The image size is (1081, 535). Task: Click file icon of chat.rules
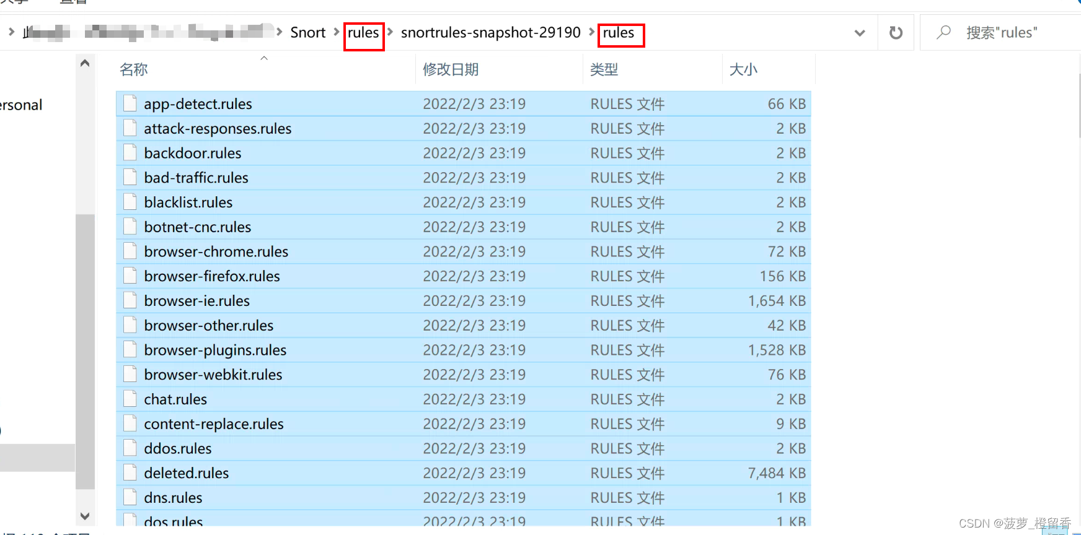[x=130, y=399]
